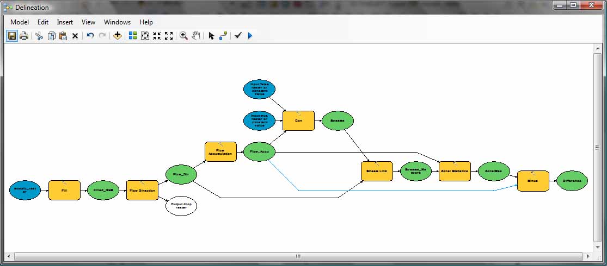The height and width of the screenshot is (266, 607).
Task: Click the horizontal scrollbar thumb
Action: [298, 256]
